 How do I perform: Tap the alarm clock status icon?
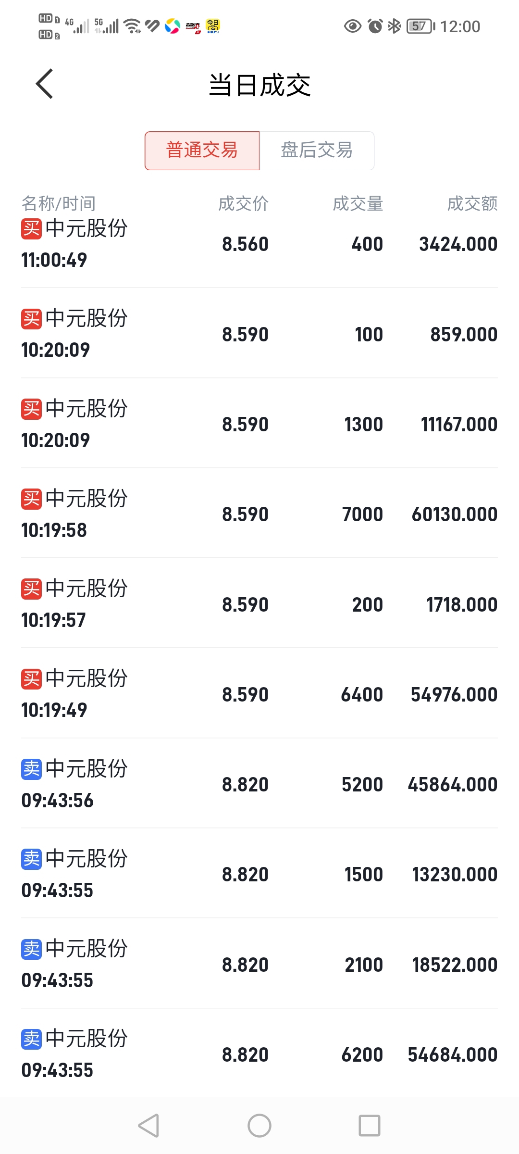click(x=375, y=26)
